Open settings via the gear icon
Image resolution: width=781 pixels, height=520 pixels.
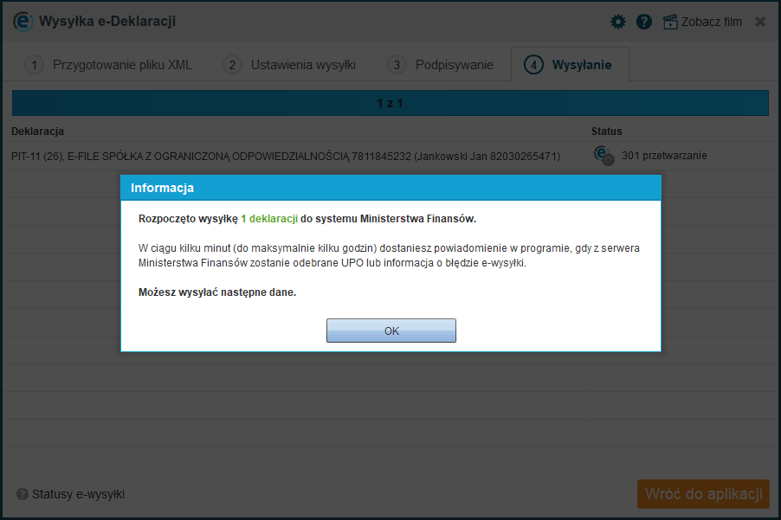click(617, 22)
